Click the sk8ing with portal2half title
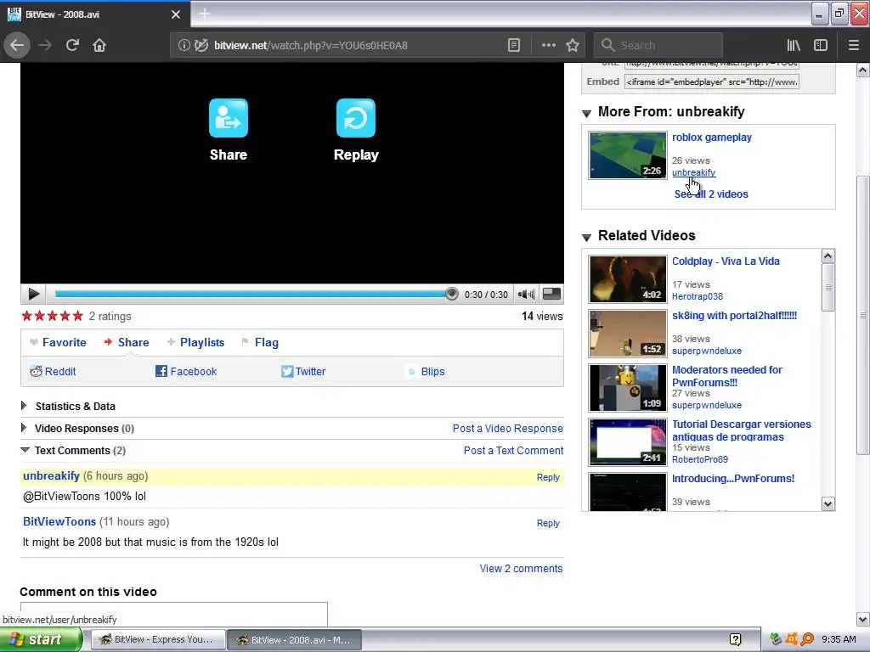This screenshot has width=870, height=652. click(735, 316)
